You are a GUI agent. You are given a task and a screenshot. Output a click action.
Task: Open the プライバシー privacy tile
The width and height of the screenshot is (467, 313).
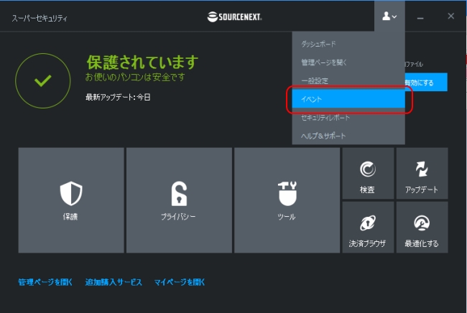[179, 200]
